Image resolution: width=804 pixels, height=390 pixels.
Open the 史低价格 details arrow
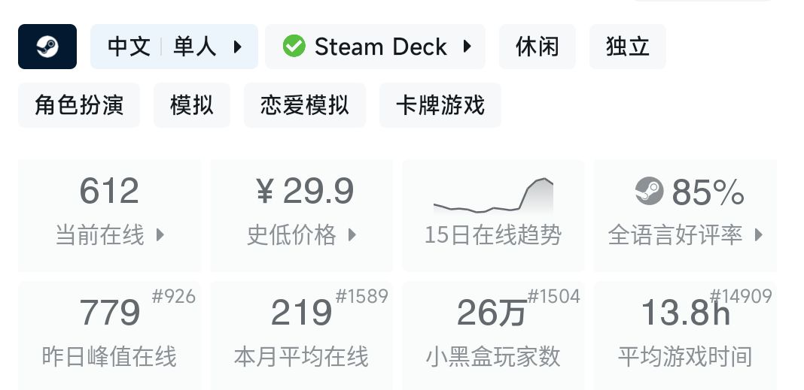[352, 235]
